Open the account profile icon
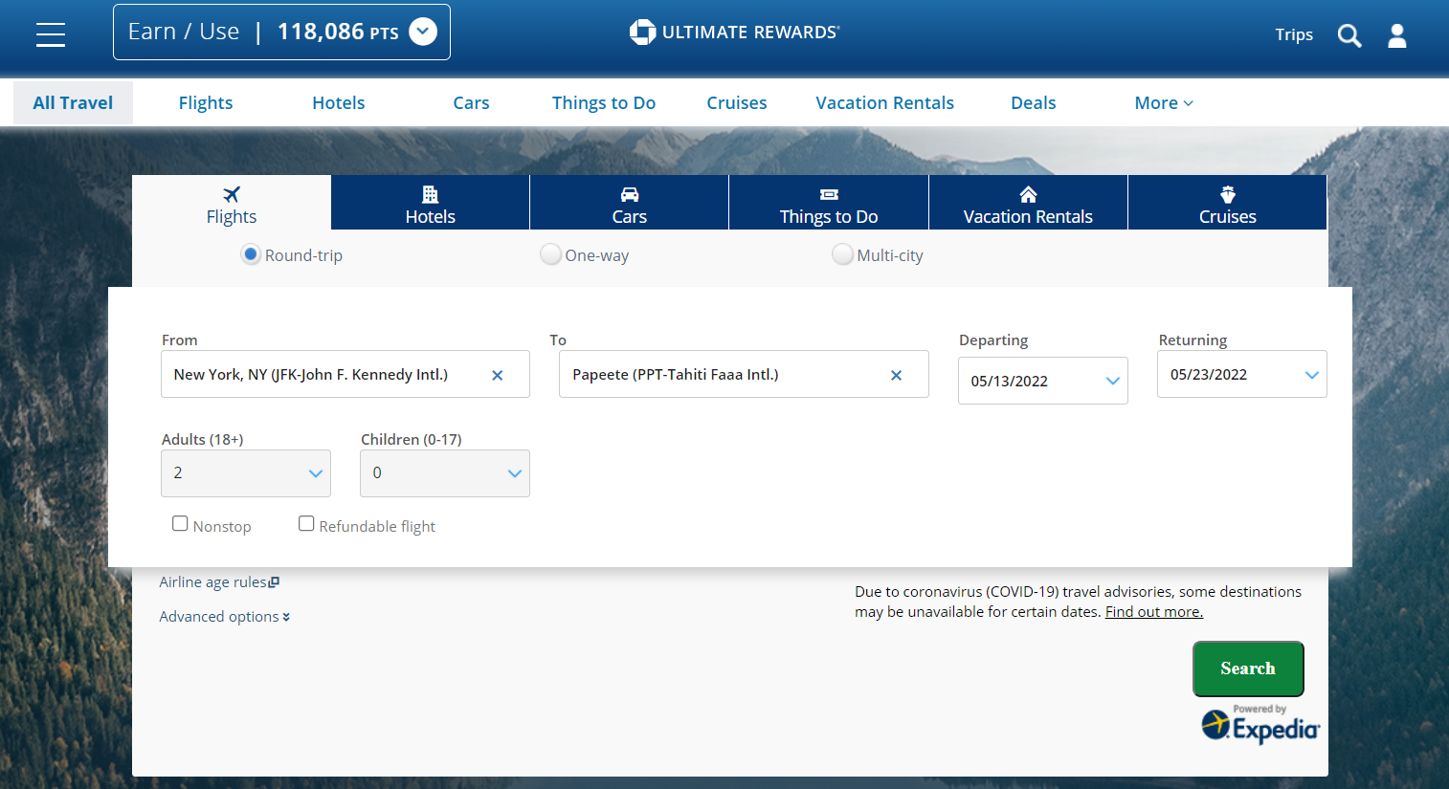The image size is (1449, 789). pos(1397,35)
